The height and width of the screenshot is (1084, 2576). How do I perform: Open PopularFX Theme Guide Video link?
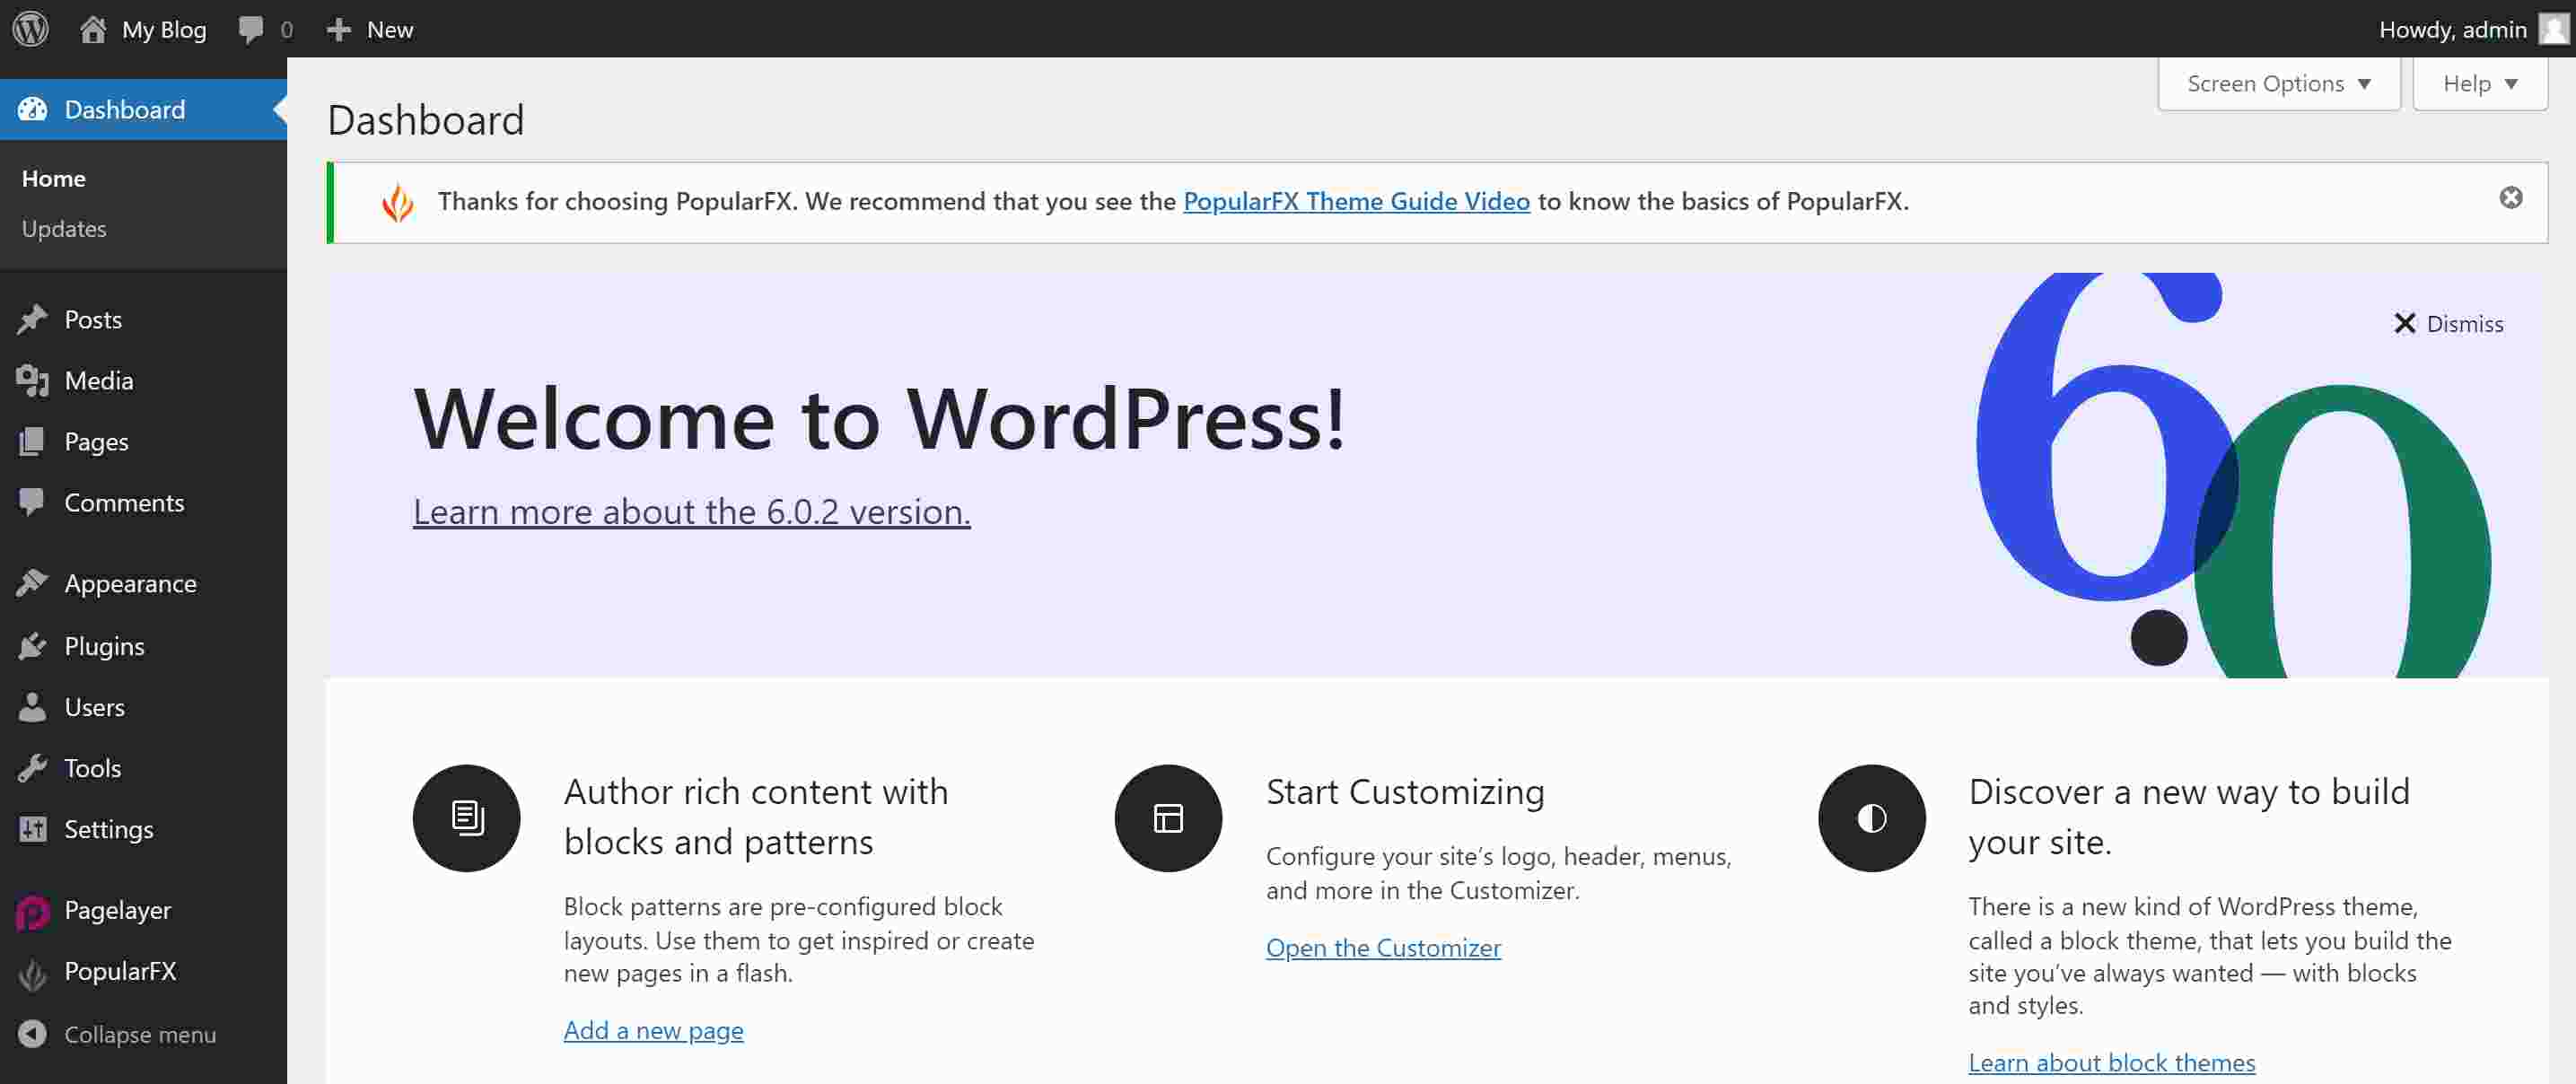(x=1356, y=201)
